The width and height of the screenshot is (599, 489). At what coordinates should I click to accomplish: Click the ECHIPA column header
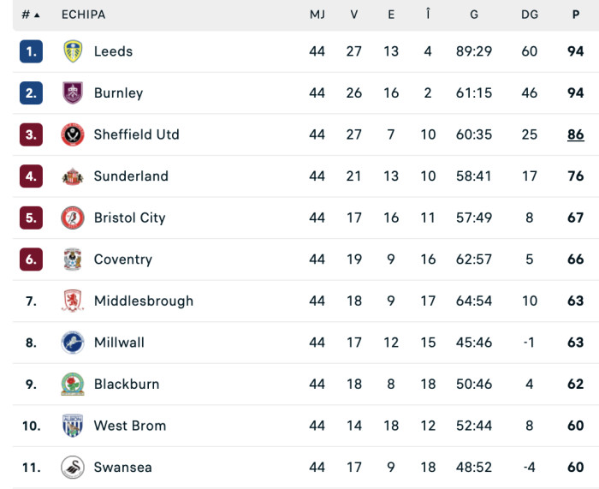(83, 15)
